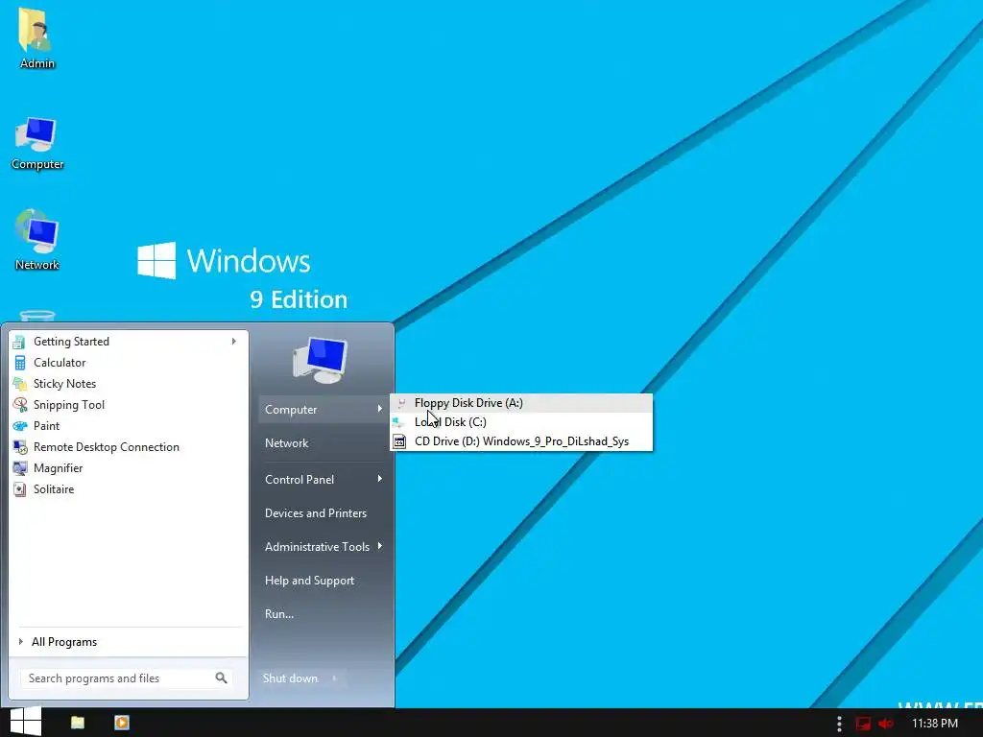Open Devices and Printers
Viewport: 983px width, 737px height.
click(315, 513)
